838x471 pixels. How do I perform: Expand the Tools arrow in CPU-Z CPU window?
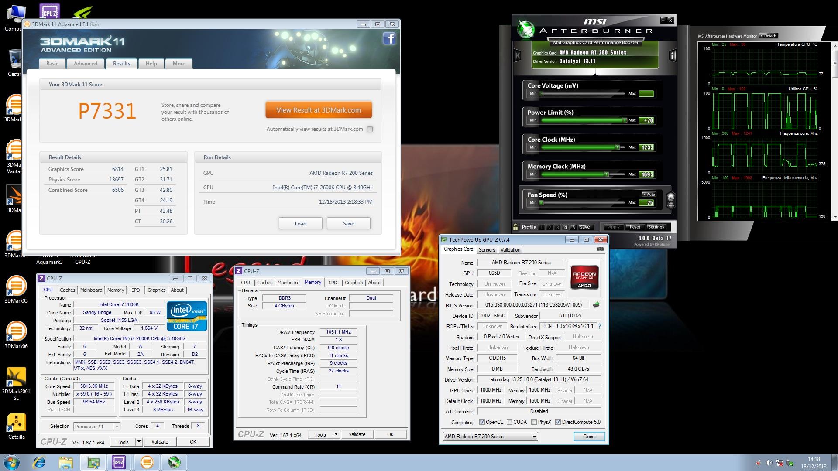(x=139, y=442)
